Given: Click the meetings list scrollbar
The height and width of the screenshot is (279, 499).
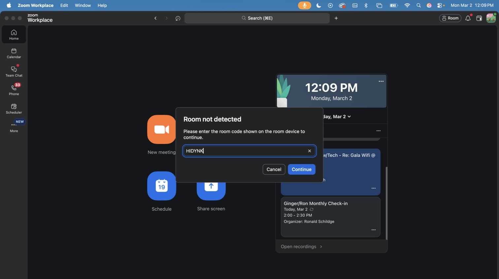Looking at the screenshot, I should point(386,203).
